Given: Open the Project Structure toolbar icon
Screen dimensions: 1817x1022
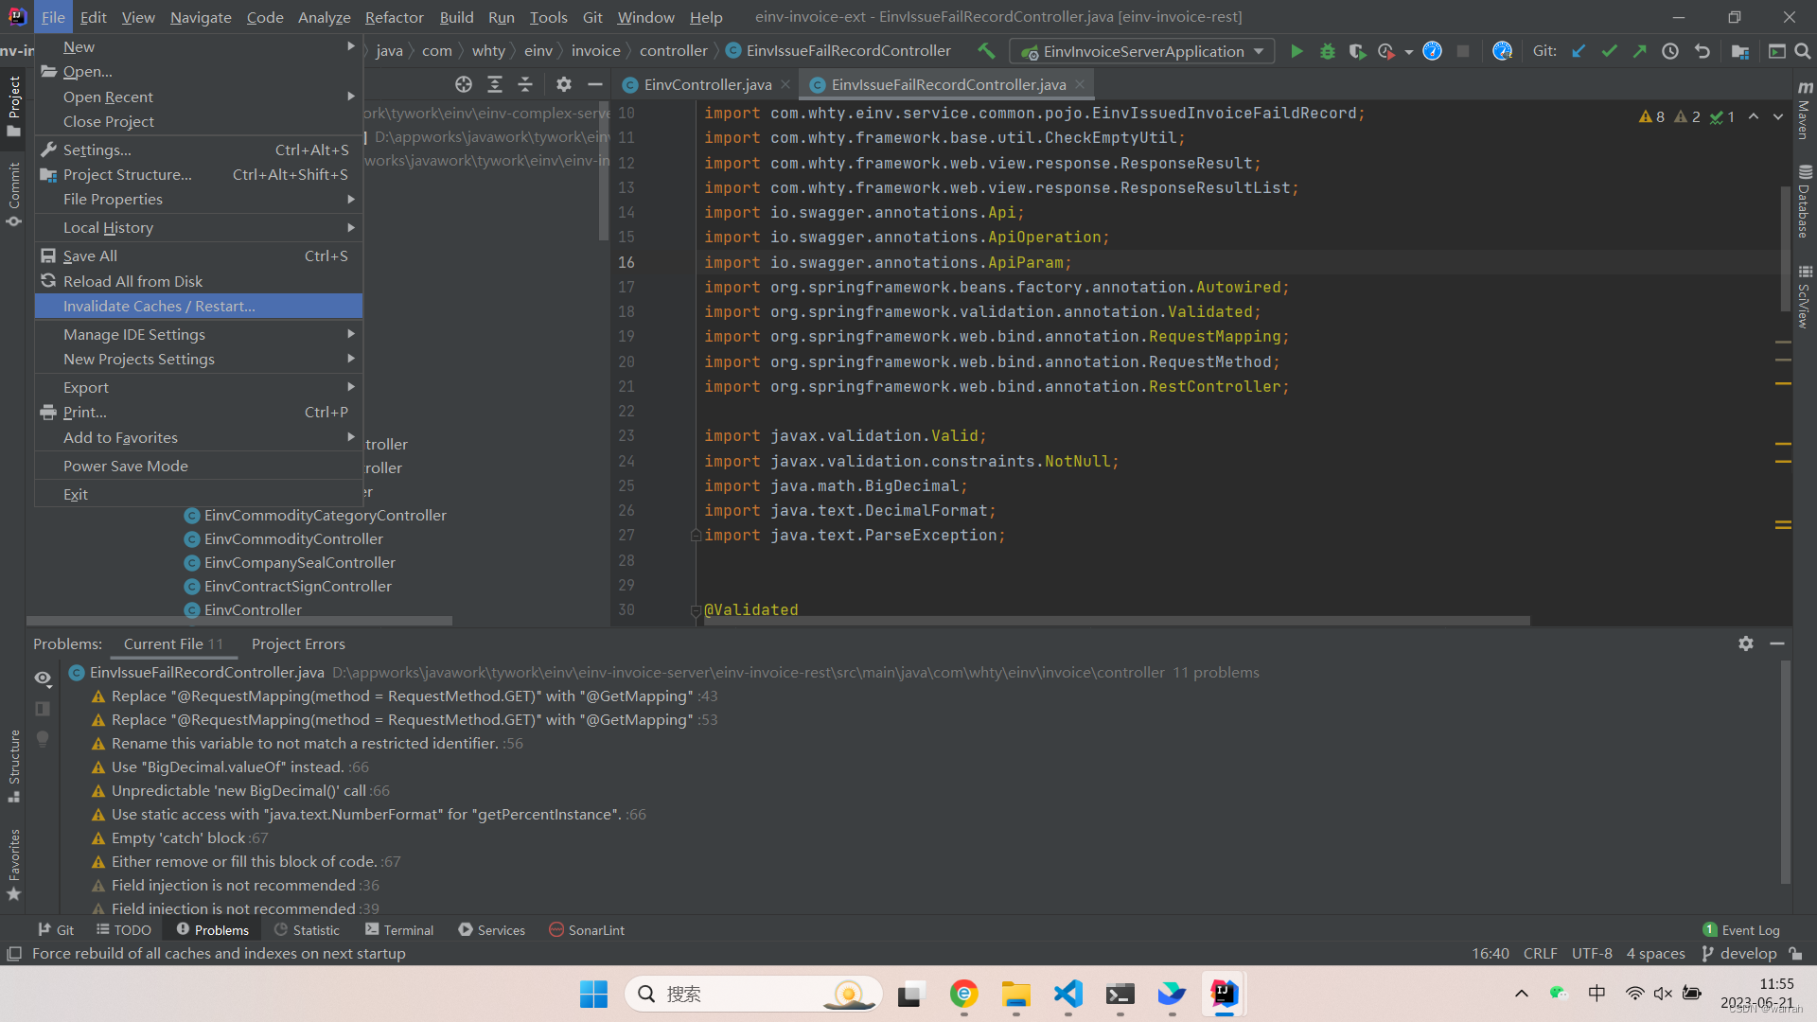Looking at the screenshot, I should [1739, 51].
